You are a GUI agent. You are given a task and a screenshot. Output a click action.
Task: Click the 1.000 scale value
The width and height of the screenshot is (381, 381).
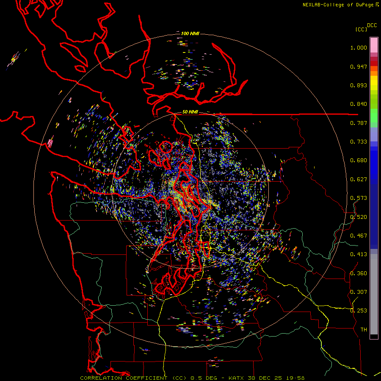pyautogui.click(x=359, y=47)
